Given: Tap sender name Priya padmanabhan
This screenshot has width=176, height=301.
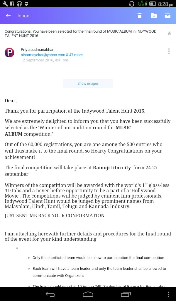Looking at the screenshot, I should point(38,49).
